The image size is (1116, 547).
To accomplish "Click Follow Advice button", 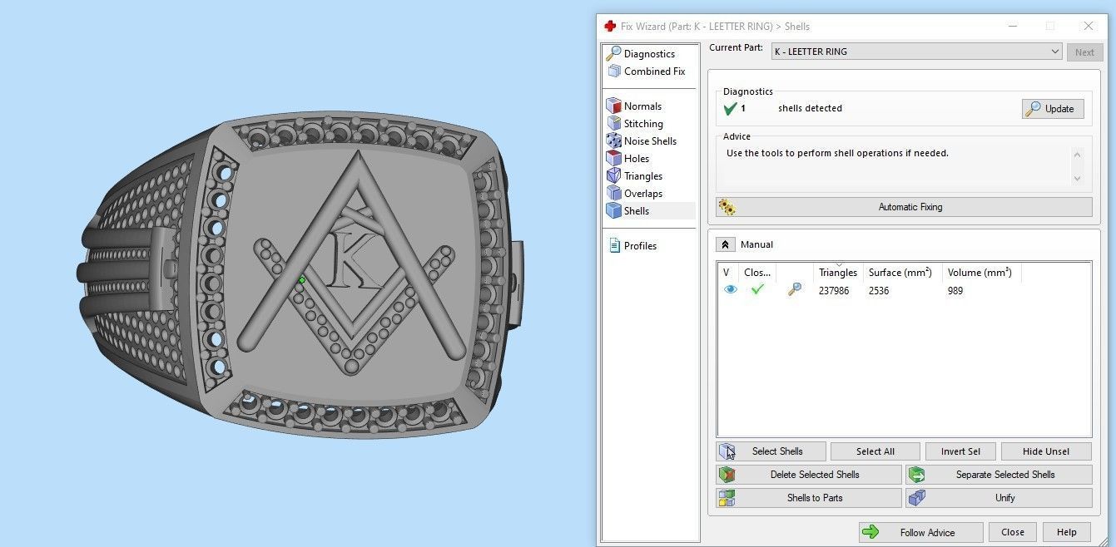I will (921, 532).
